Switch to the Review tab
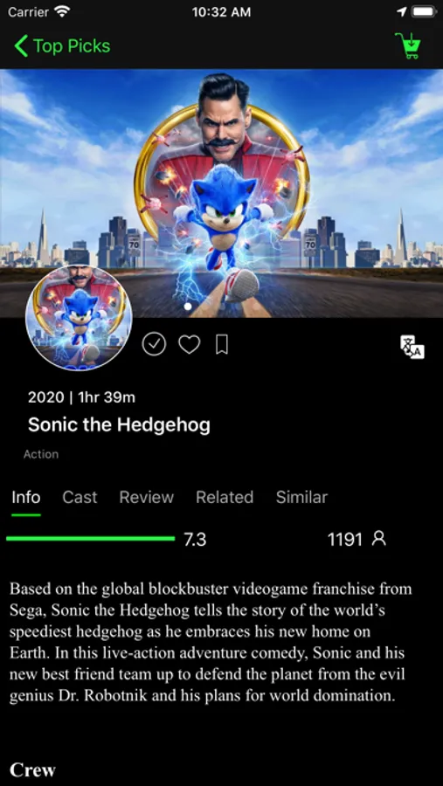Viewport: 443px width, 786px height. coord(147,497)
